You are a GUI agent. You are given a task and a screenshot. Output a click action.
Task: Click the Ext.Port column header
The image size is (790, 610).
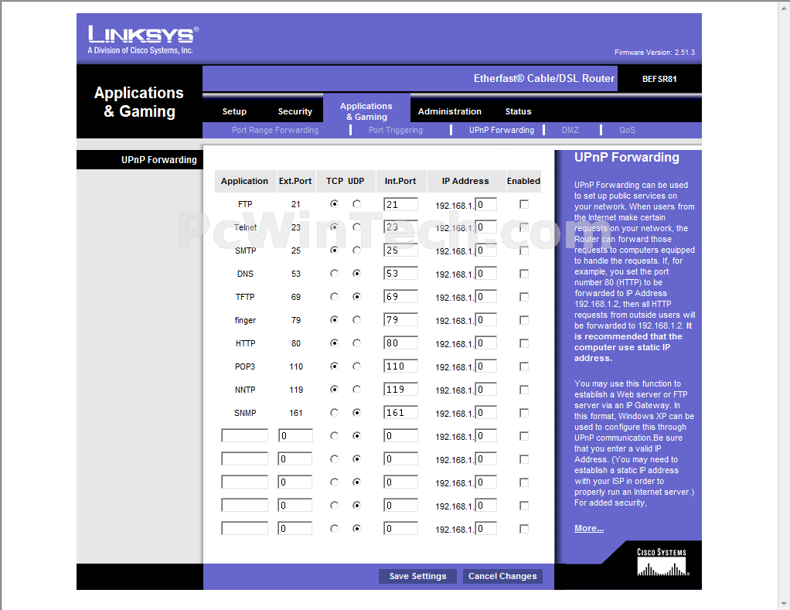[295, 181]
